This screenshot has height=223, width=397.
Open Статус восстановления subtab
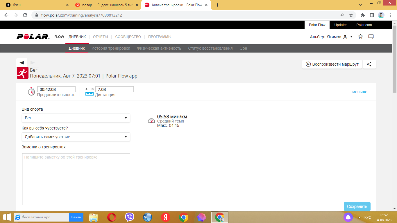pos(210,48)
